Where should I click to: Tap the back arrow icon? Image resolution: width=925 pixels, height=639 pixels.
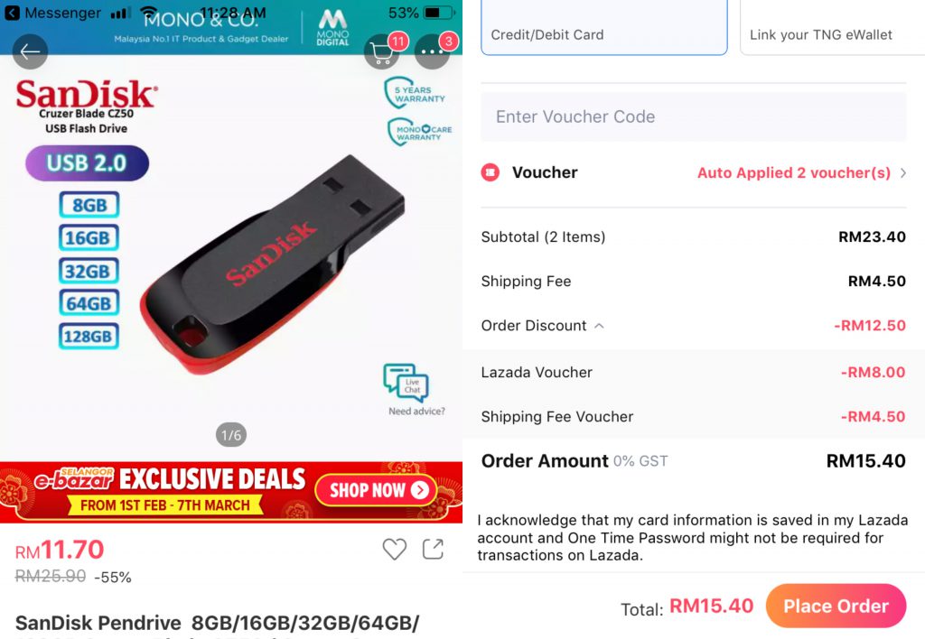30,51
